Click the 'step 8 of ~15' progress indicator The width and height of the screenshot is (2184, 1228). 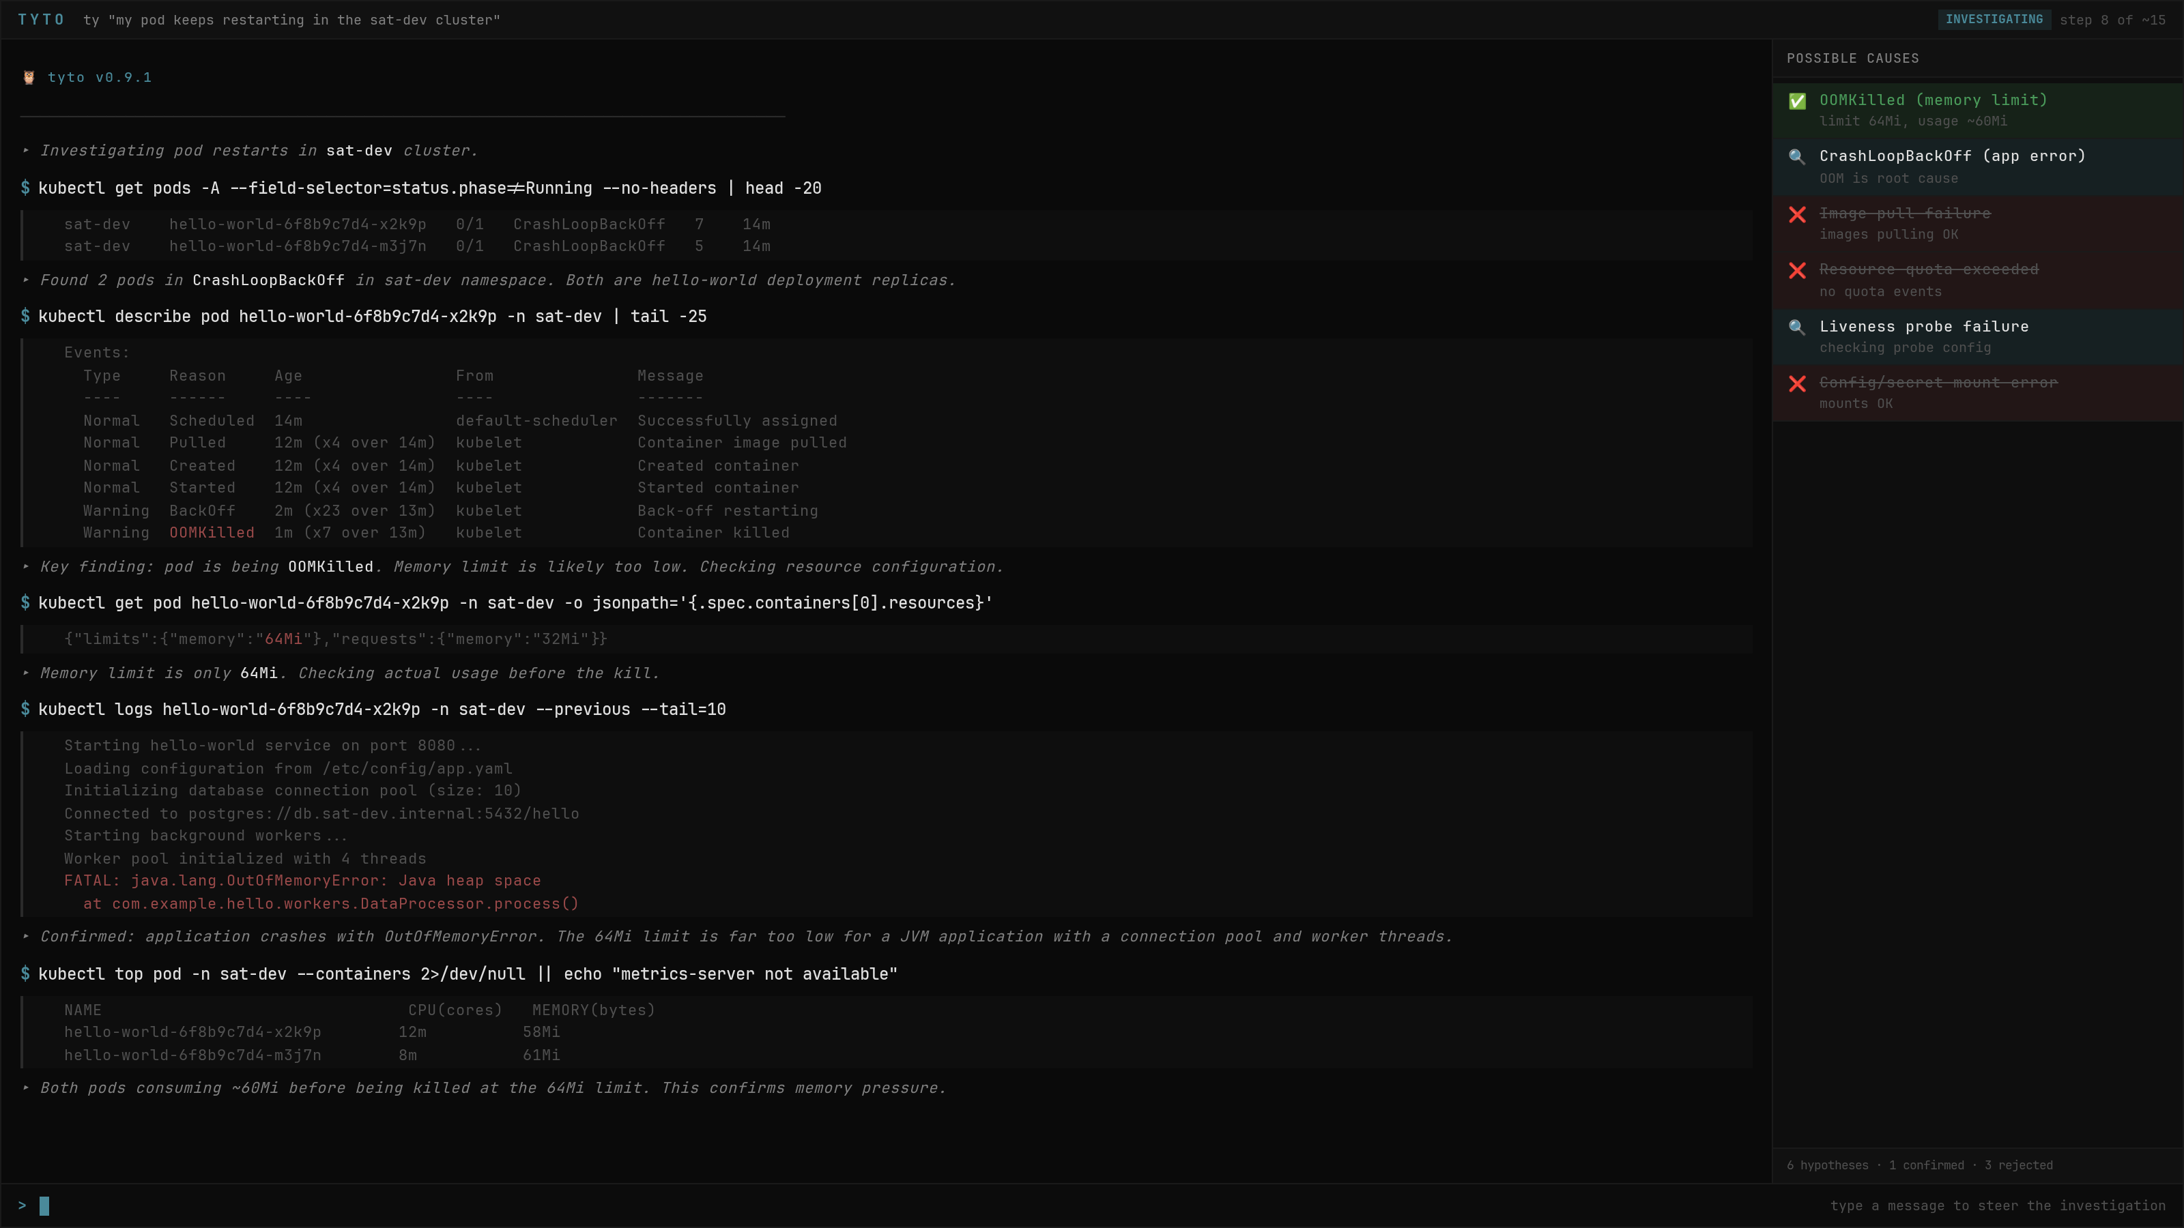2112,20
